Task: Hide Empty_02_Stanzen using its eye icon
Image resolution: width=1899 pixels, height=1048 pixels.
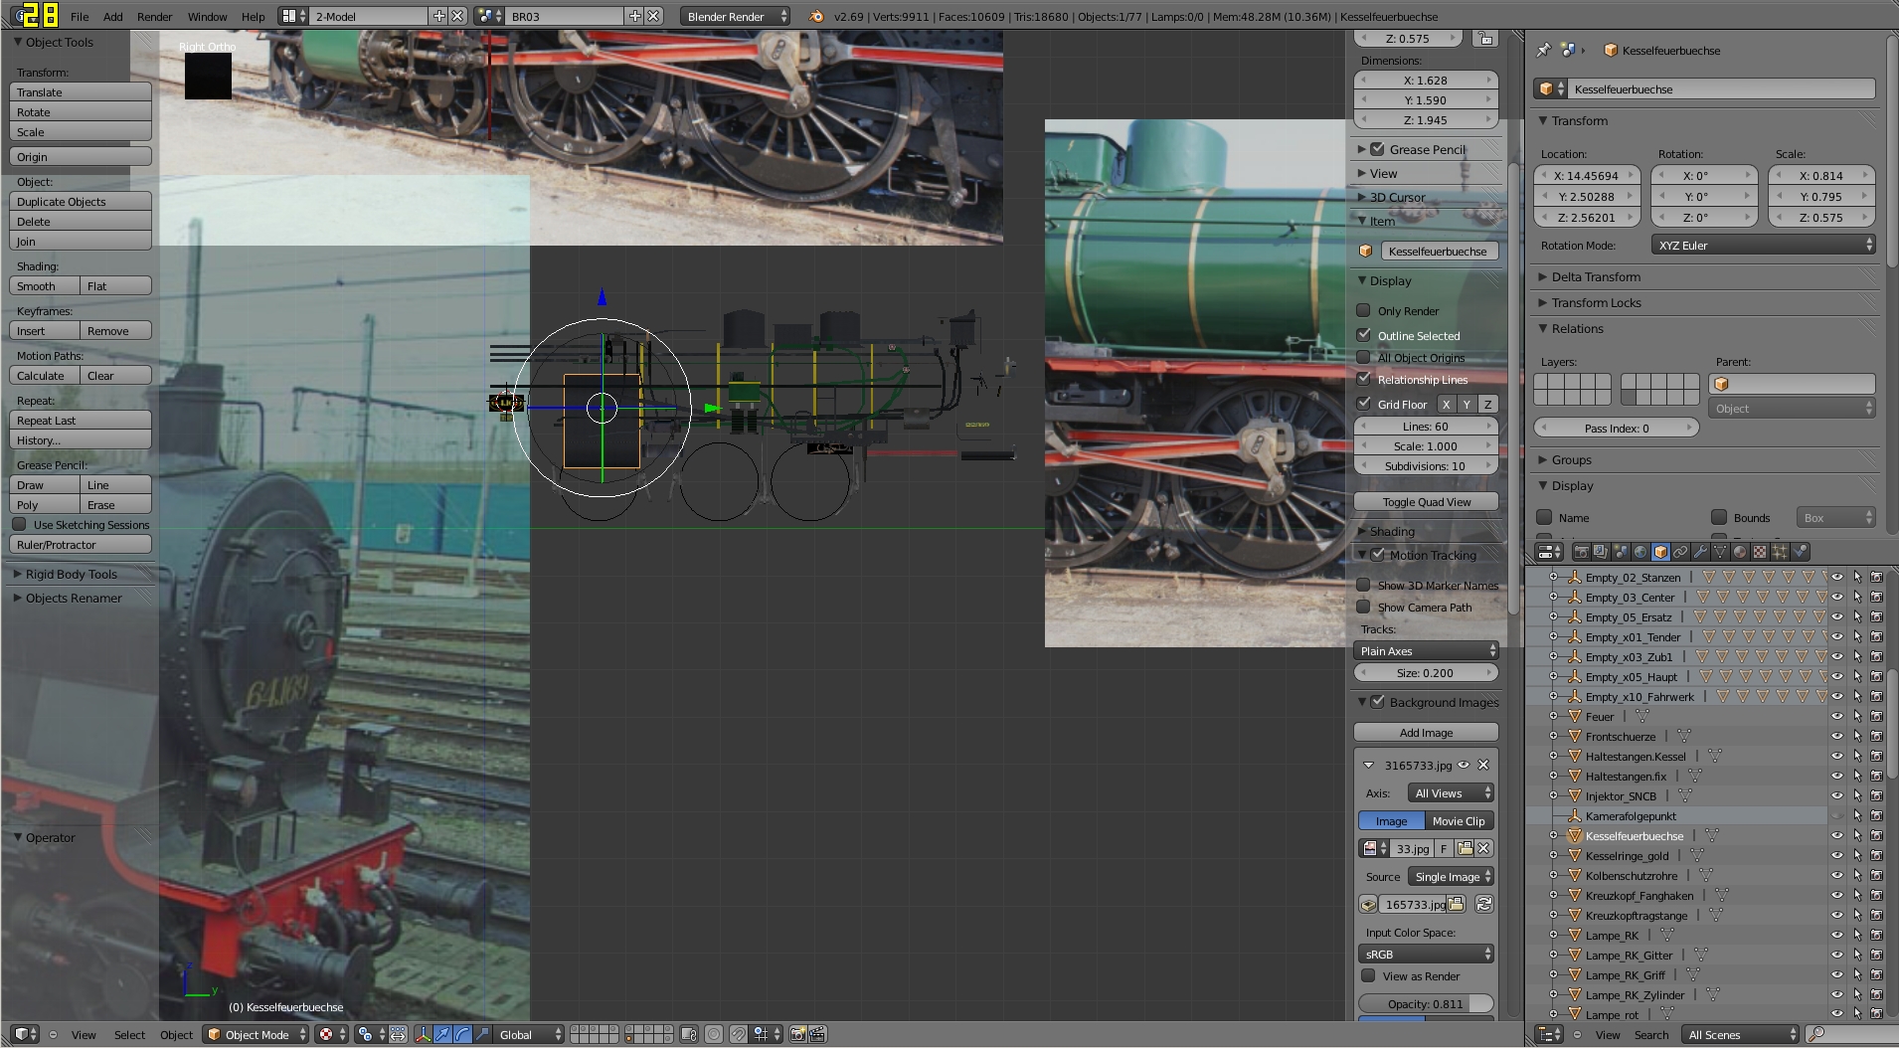Action: coord(1837,577)
